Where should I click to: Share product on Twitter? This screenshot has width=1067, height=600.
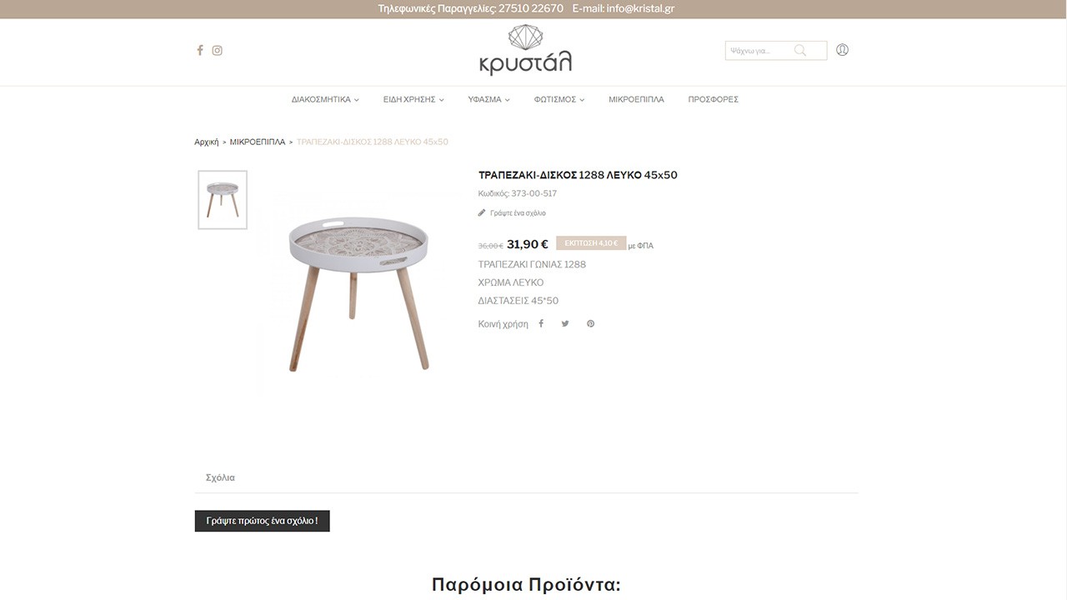[565, 323]
